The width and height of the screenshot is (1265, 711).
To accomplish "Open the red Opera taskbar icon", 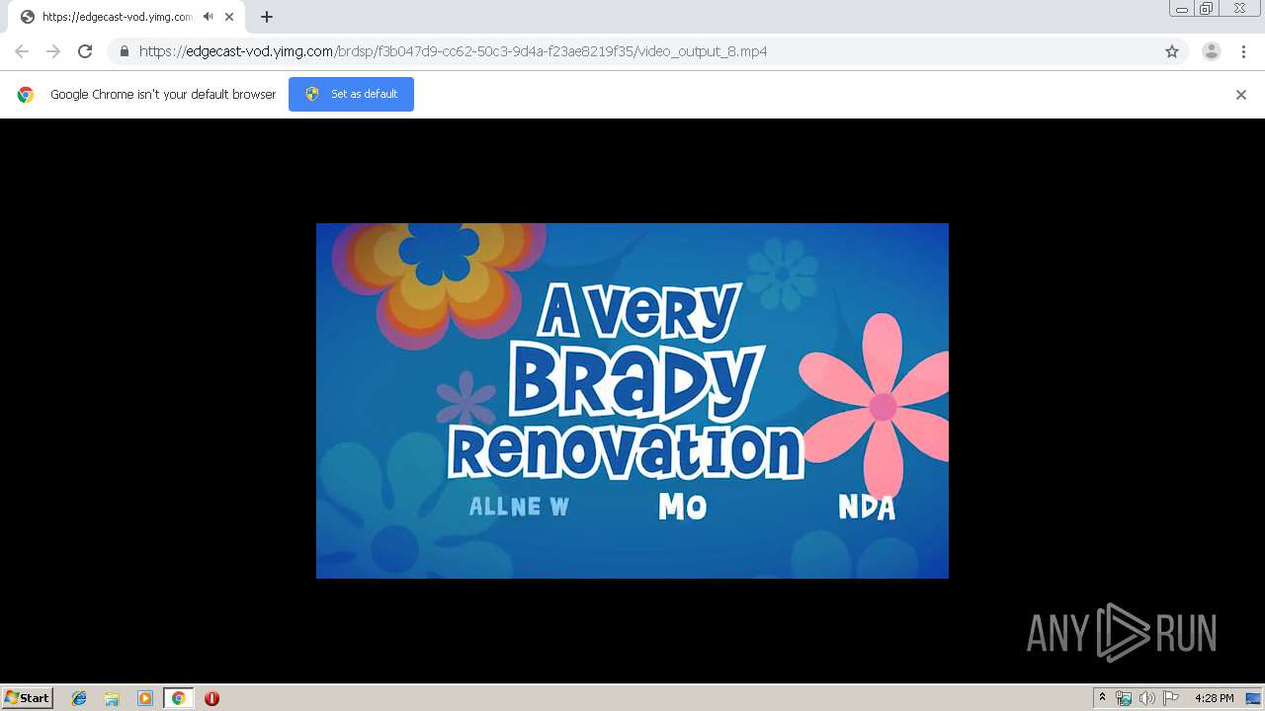I will pos(211,698).
